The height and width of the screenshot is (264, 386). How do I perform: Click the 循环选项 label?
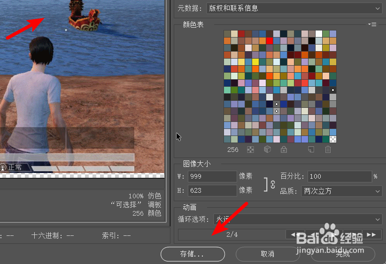coord(193,219)
